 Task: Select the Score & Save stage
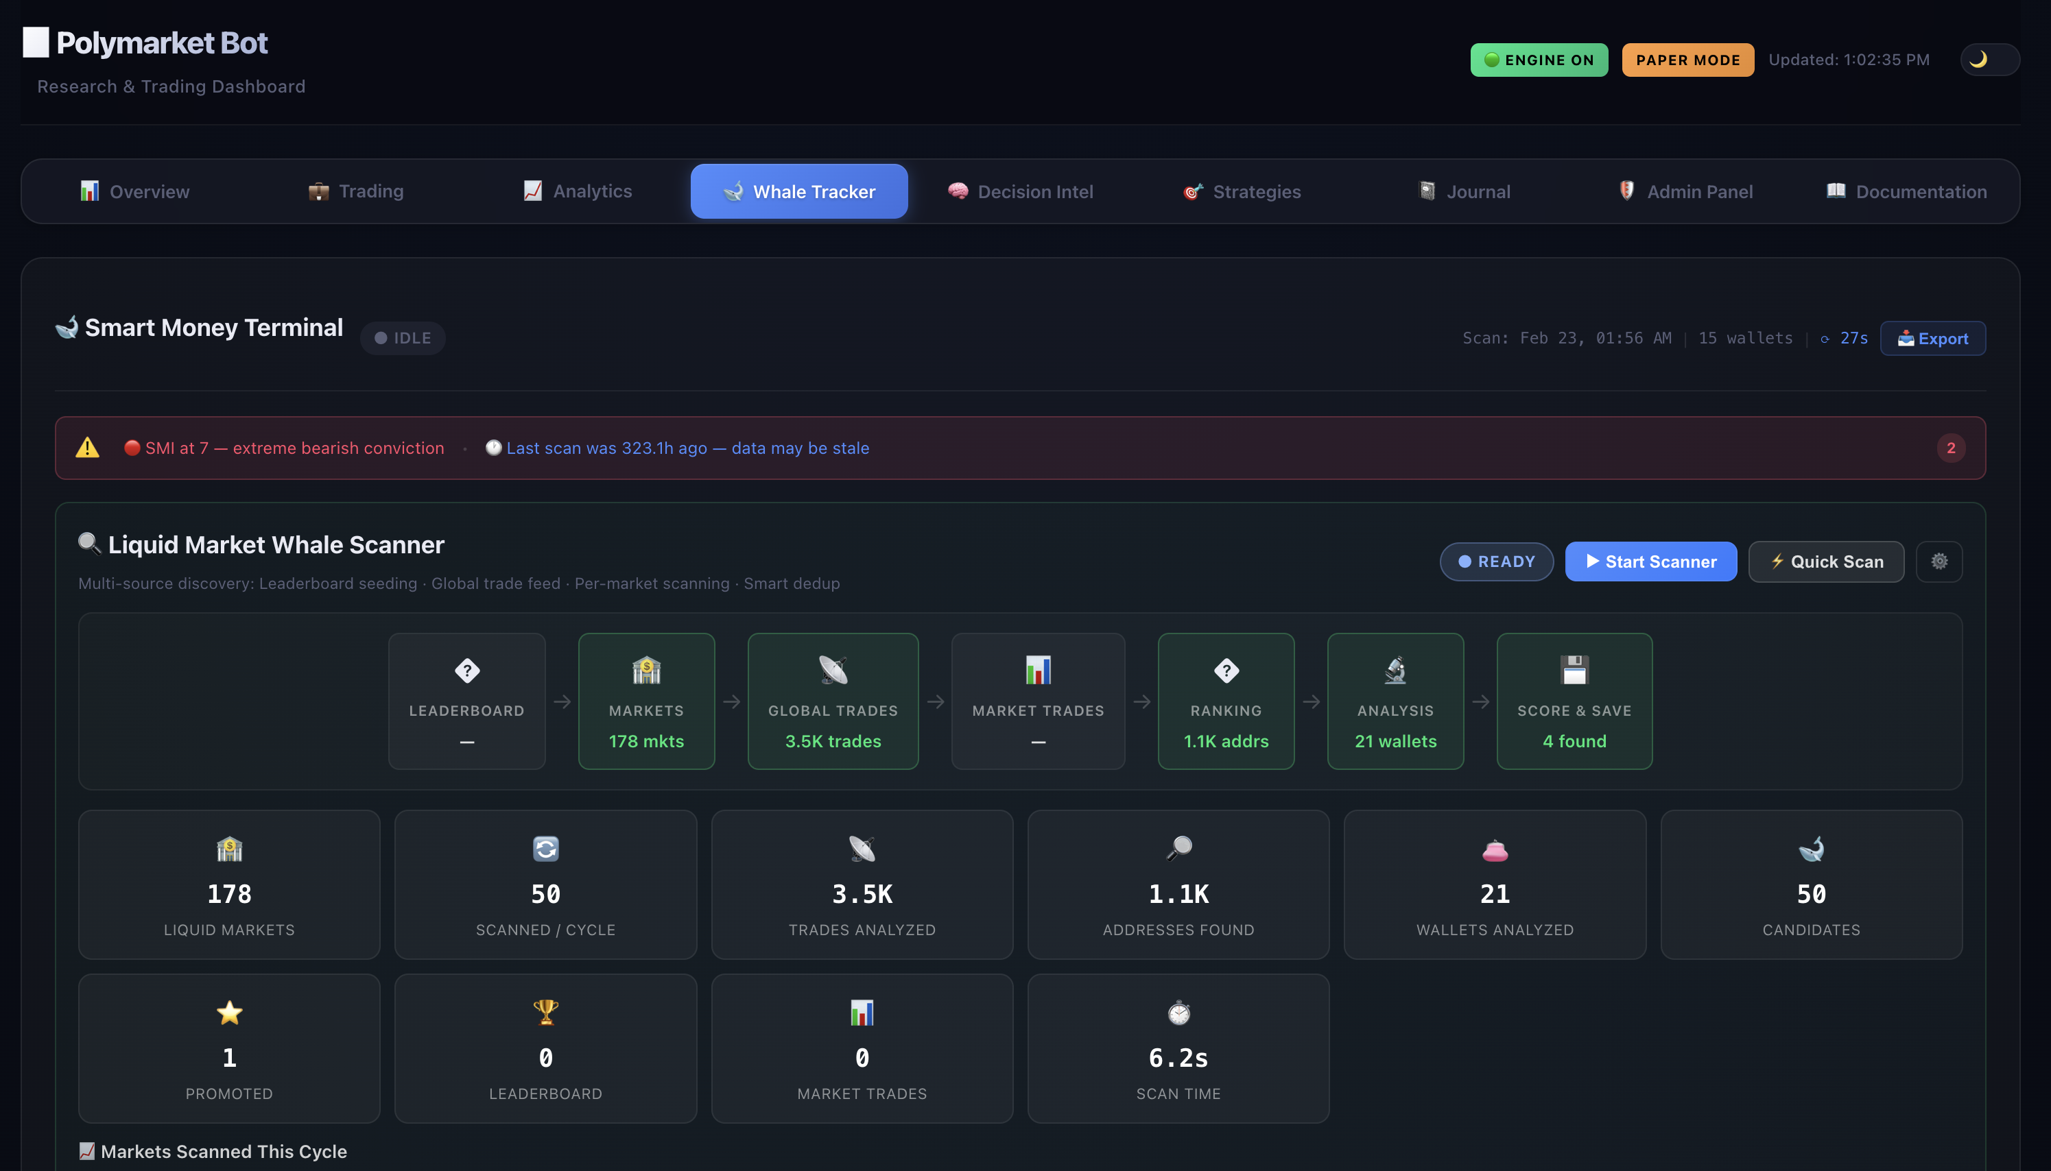(x=1574, y=701)
